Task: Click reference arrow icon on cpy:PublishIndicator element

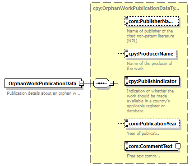Action: coord(126,84)
